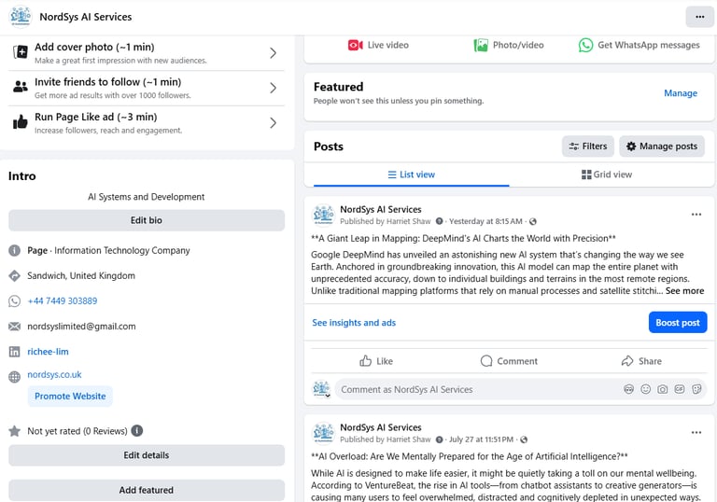Click the avatar sticker icon in comment box
The width and height of the screenshot is (717, 502).
(x=628, y=389)
